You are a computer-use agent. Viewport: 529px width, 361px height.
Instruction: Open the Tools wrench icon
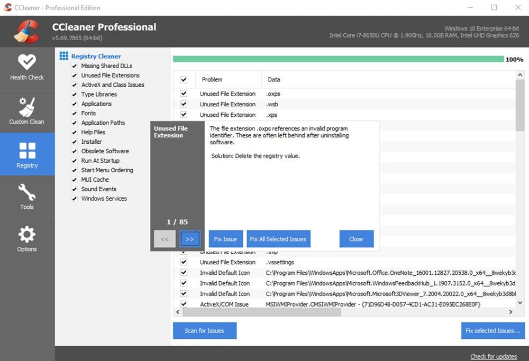click(27, 192)
